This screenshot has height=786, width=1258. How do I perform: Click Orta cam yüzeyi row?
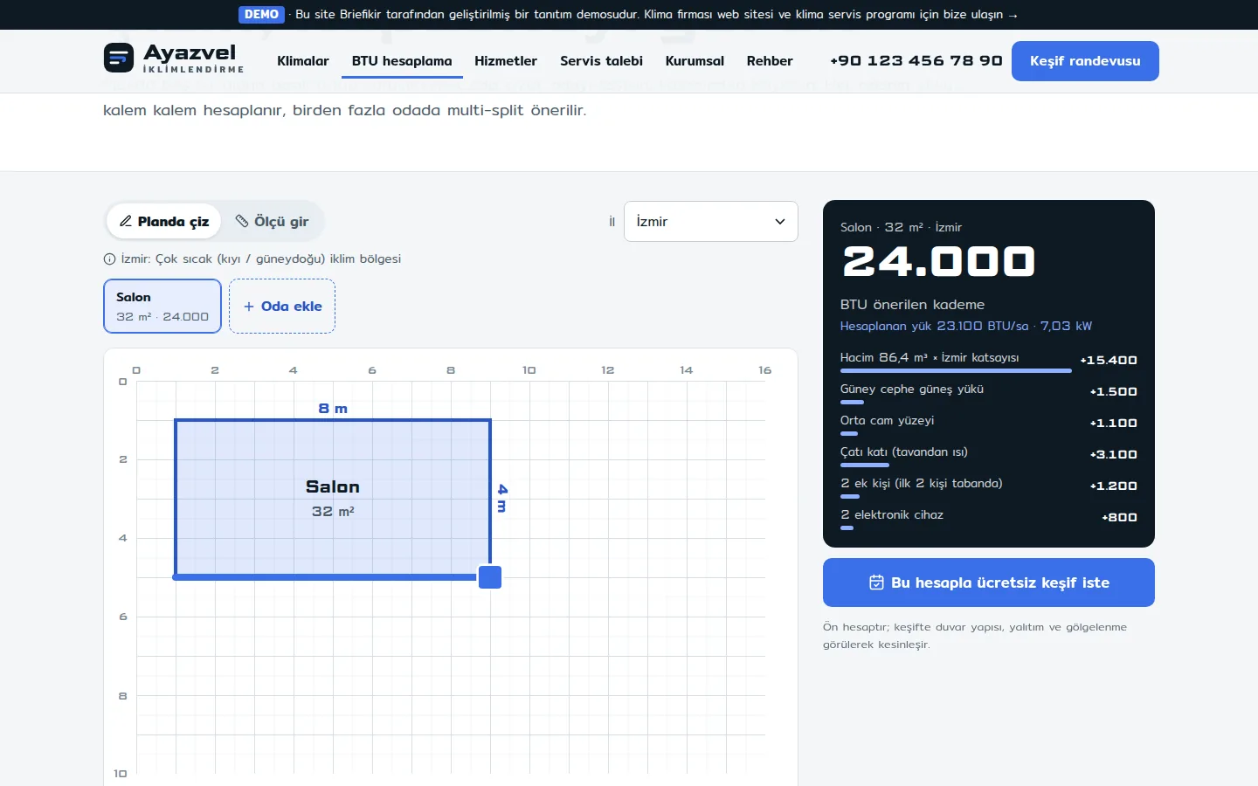click(x=989, y=424)
